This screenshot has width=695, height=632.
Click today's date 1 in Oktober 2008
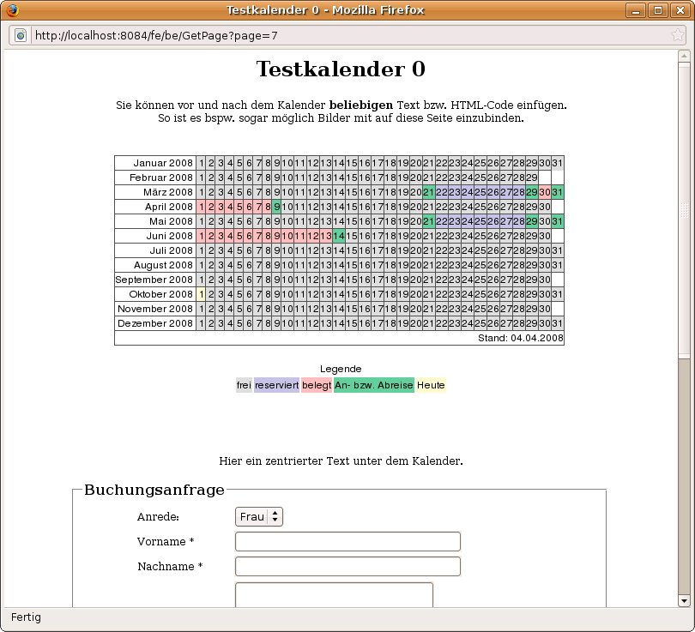(202, 294)
